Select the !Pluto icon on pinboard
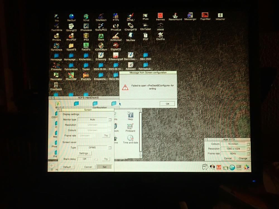This screenshot has width=279, height=209. pos(145,17)
